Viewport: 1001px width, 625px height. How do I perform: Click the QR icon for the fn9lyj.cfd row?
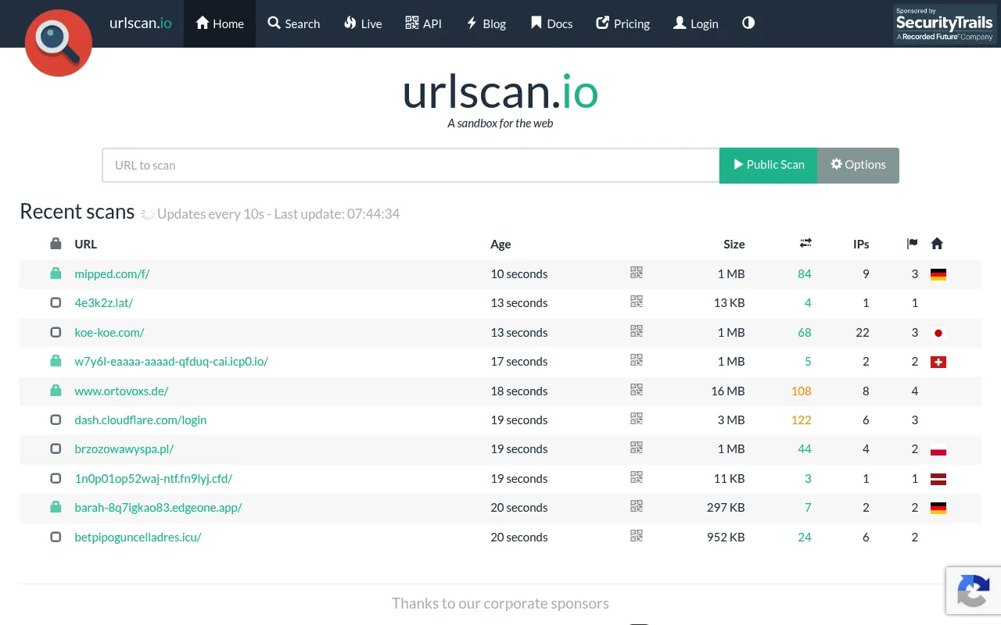point(637,477)
